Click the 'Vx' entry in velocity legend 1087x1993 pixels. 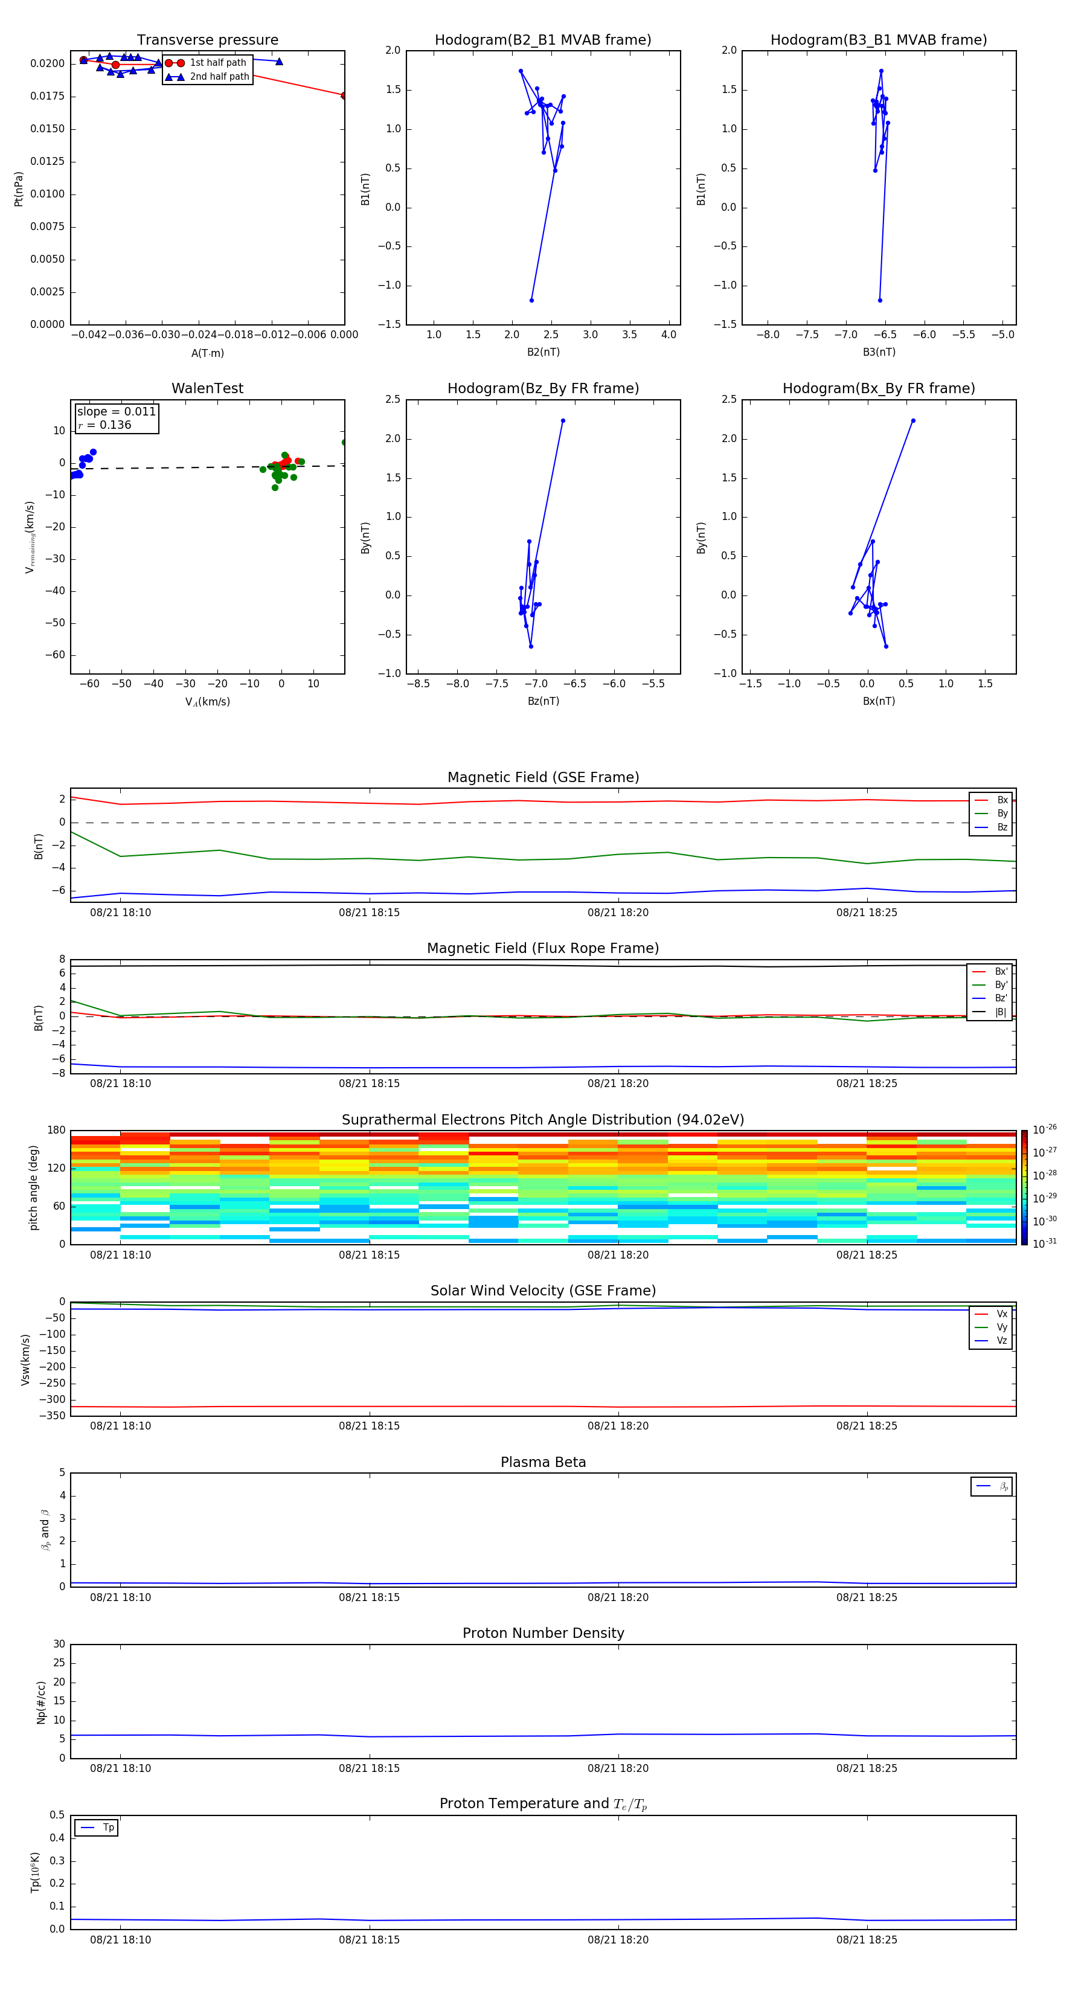pos(991,1314)
